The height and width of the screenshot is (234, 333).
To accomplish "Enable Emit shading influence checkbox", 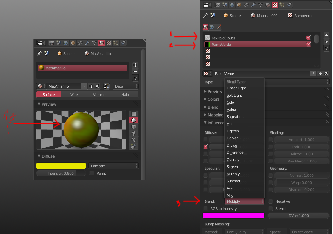I will tap(271, 147).
